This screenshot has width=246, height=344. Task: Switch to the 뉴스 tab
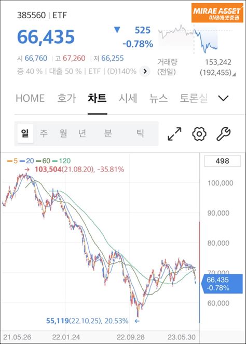[158, 98]
